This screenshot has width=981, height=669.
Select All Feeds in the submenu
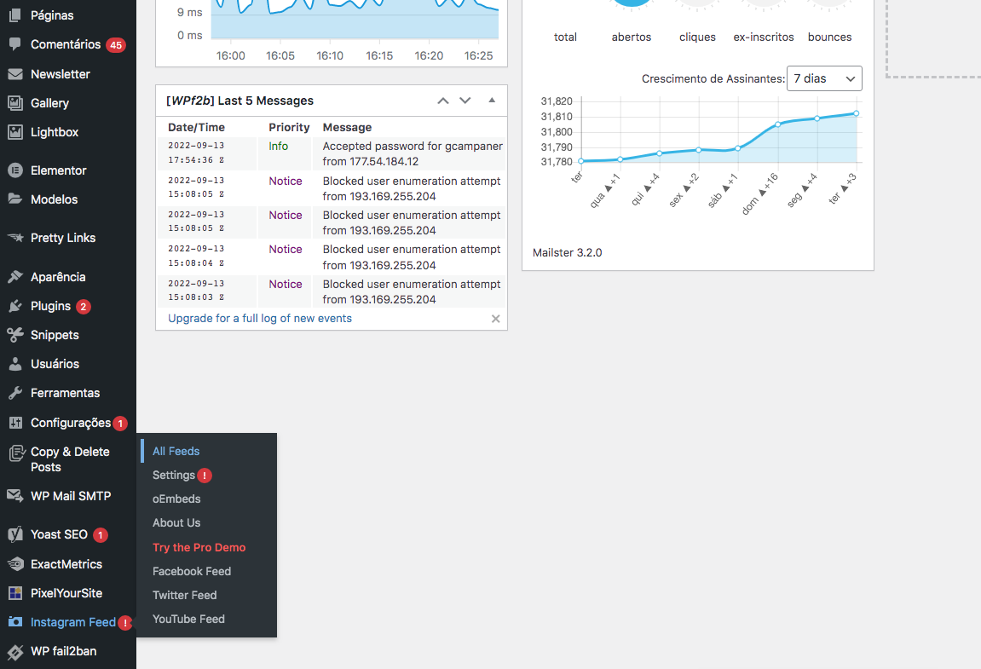point(176,451)
